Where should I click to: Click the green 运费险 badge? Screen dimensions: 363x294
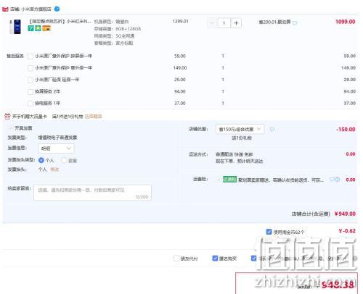click(229, 180)
